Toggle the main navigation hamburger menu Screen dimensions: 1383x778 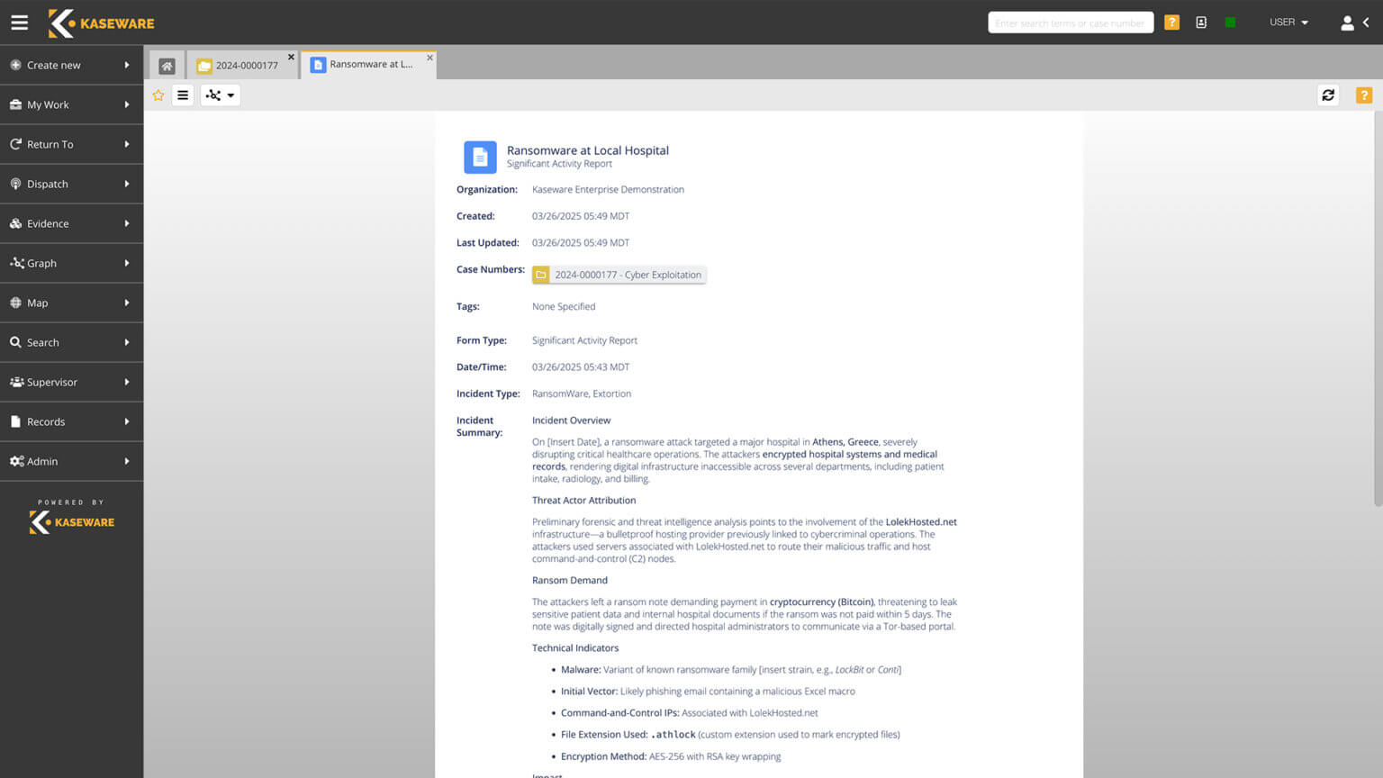19,23
